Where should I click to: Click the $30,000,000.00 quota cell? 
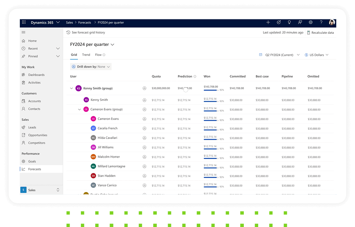click(x=161, y=88)
